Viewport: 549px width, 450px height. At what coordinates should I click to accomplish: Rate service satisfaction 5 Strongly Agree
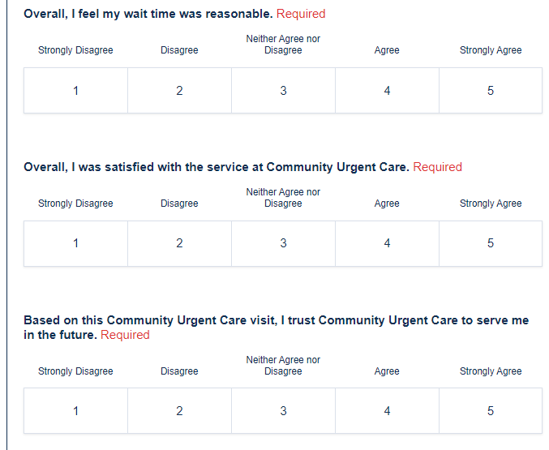[x=491, y=243]
